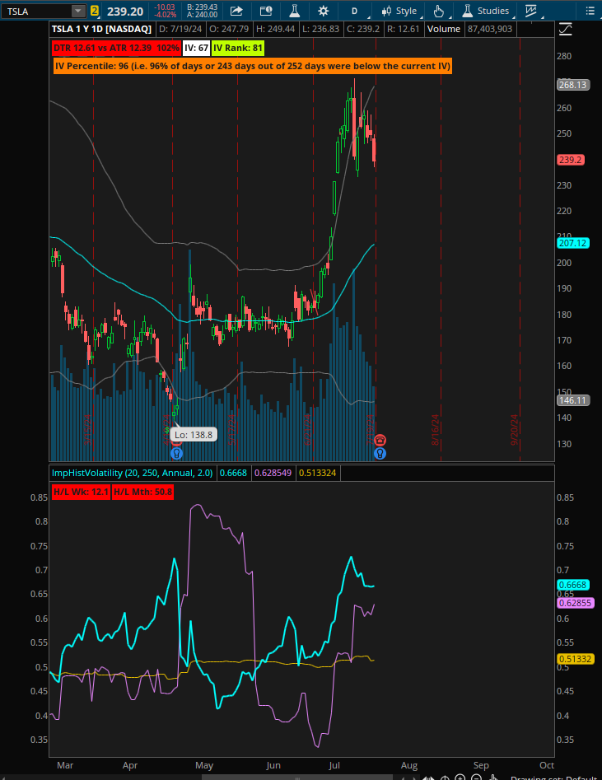Click the orange IV Percentile: 96 label

point(253,66)
